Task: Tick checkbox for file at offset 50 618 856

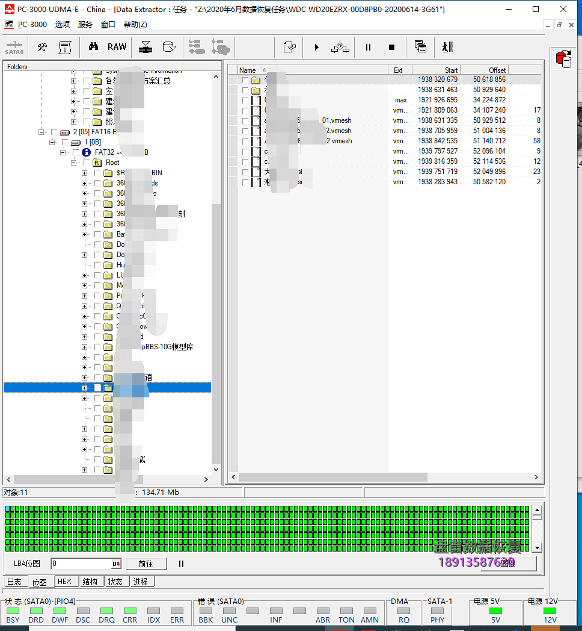Action: coord(245,79)
